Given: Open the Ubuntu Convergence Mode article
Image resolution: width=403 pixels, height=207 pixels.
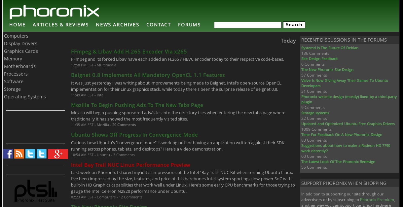Looking at the screenshot, I should tap(134, 135).
